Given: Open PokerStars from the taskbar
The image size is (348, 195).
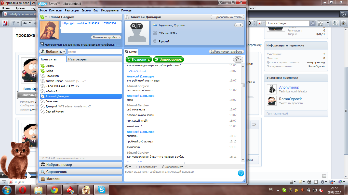Looking at the screenshot, I should (70, 190).
